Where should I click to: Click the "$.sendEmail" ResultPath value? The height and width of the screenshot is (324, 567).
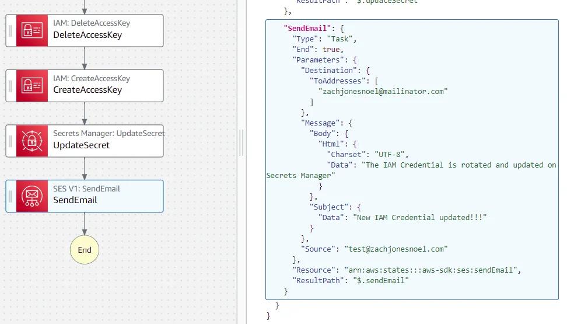coord(381,280)
